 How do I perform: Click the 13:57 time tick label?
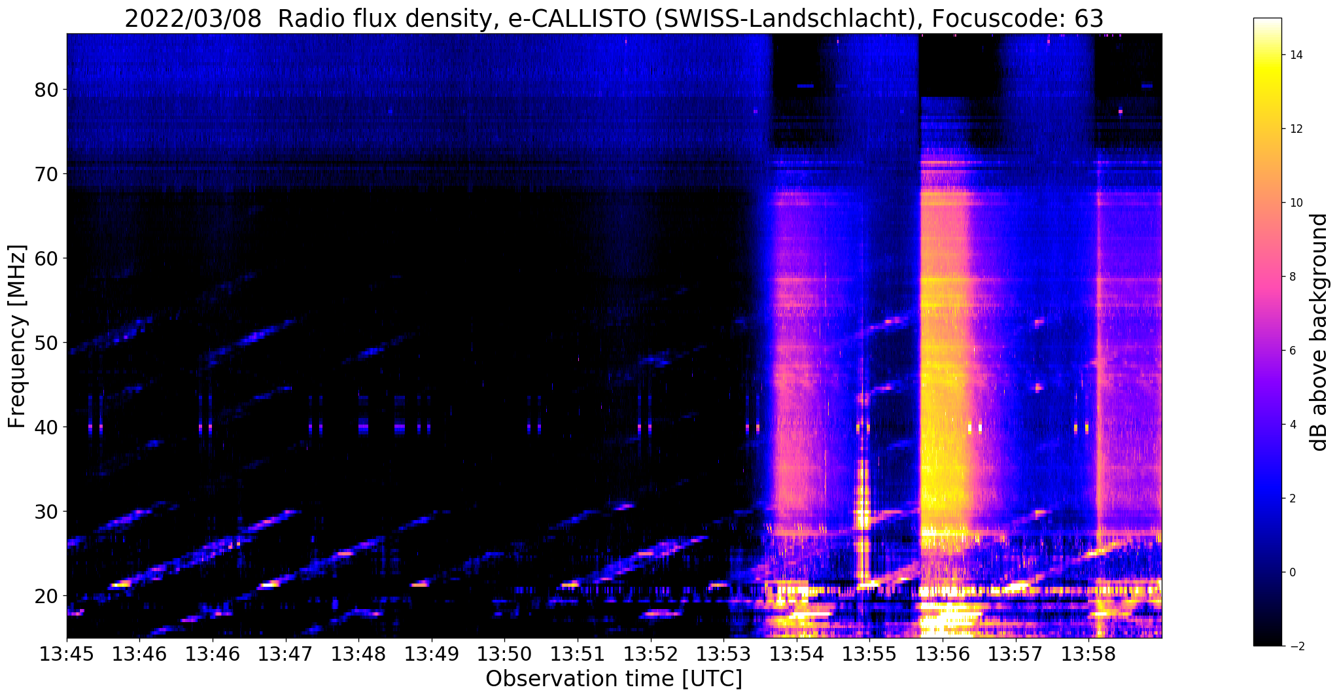(1015, 654)
